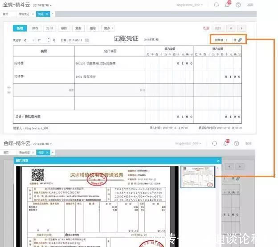
Task: Close the 原始凭证 tab in upper window
Action: point(33,14)
